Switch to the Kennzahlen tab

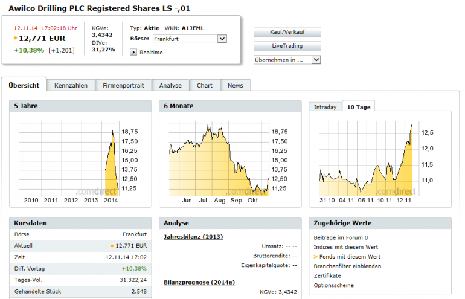[x=71, y=86]
